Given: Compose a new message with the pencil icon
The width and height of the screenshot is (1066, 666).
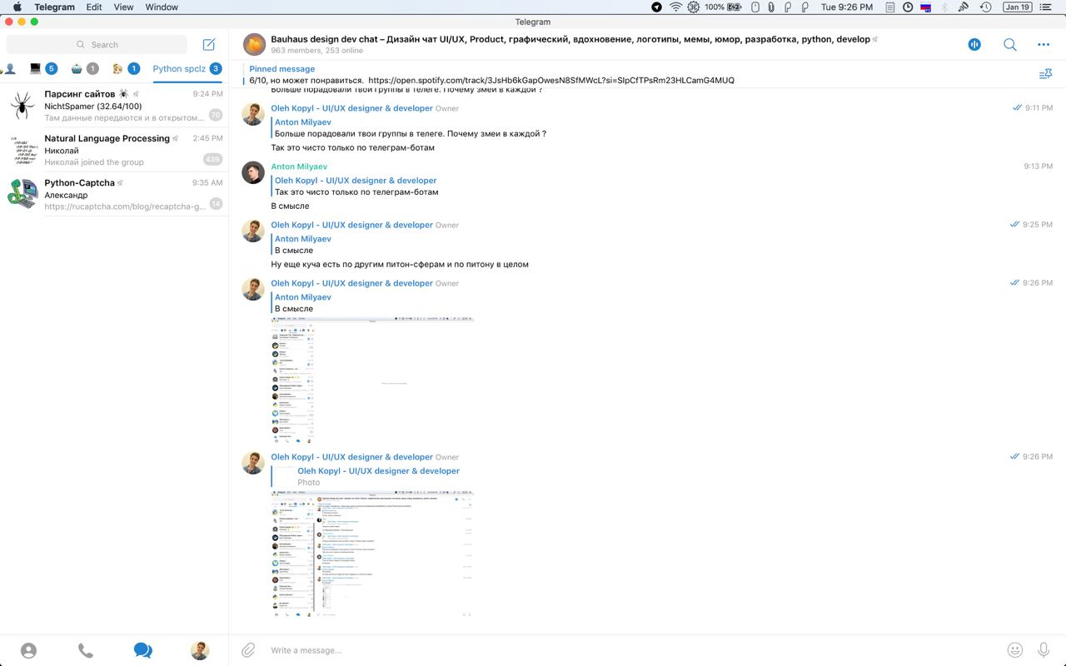Looking at the screenshot, I should [x=209, y=44].
